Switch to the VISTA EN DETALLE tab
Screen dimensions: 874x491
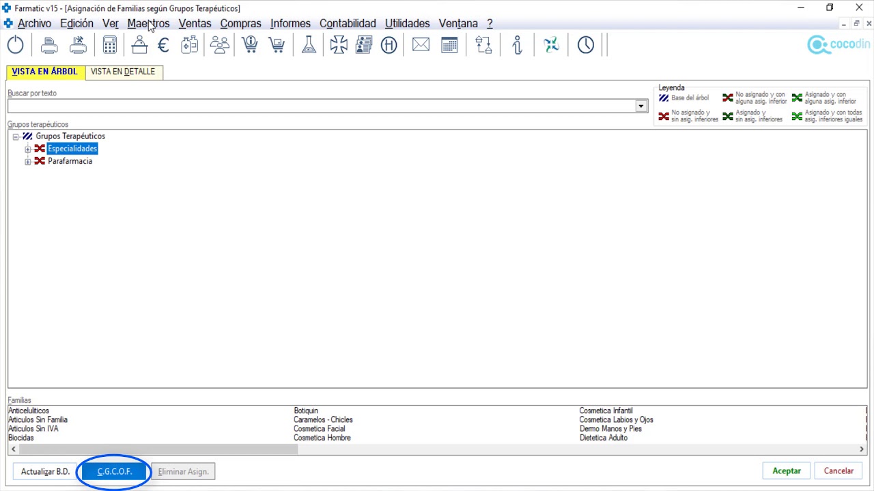pos(123,72)
